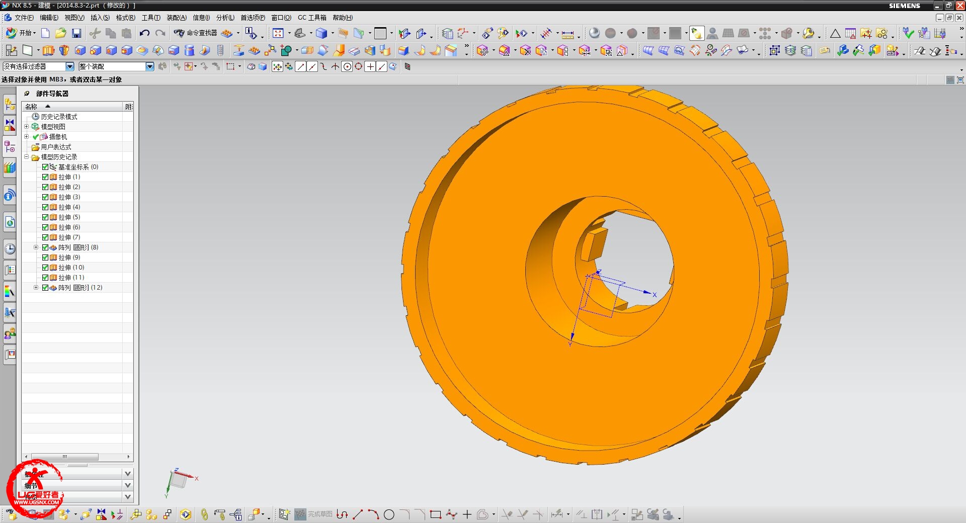Open the History clock sidebar icon
The width and height of the screenshot is (966, 523).
tap(10, 248)
